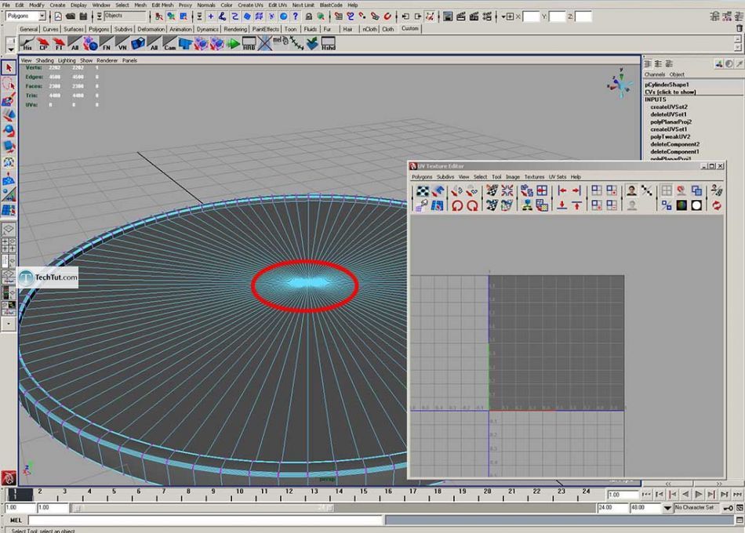Click the His shelf button
745x533 pixels.
point(27,44)
